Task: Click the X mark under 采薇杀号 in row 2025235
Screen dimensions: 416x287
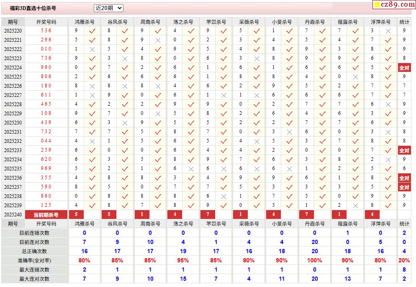Action: 257,169
